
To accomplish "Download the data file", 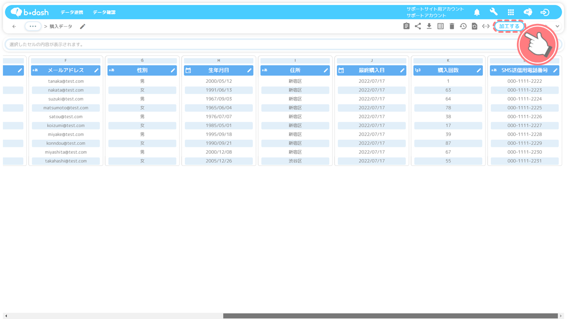I will (x=429, y=27).
